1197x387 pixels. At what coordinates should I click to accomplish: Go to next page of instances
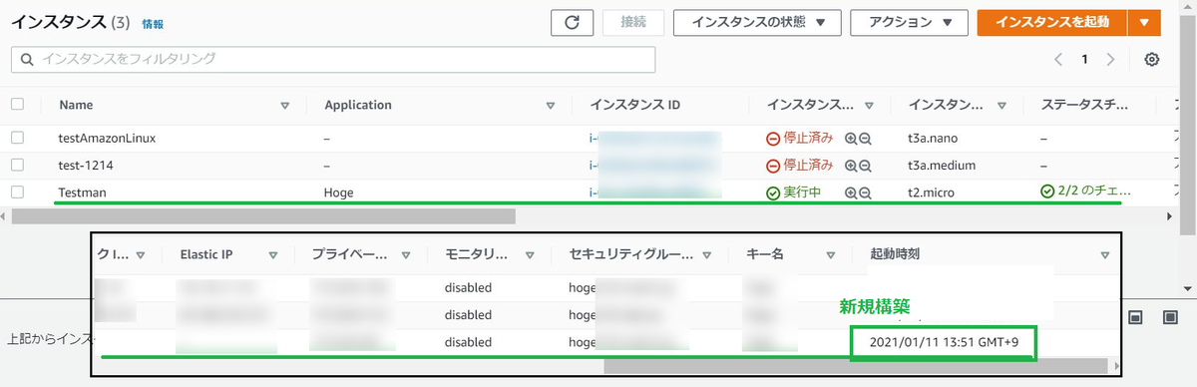[1110, 60]
